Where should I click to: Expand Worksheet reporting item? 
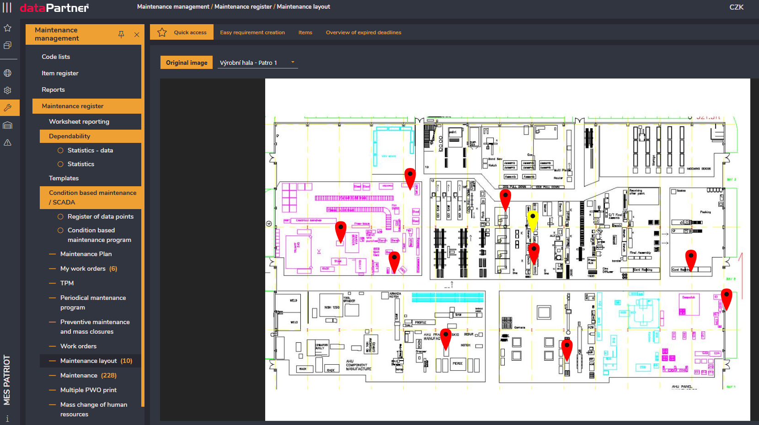click(79, 121)
